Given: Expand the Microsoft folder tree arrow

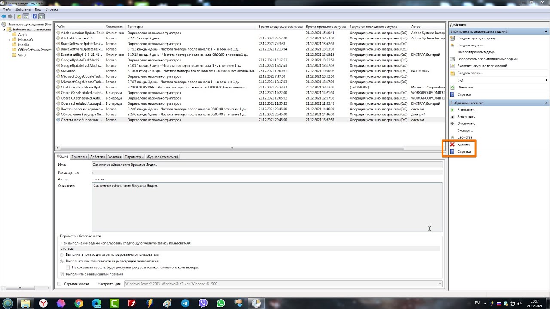Looking at the screenshot, I should pos(9,39).
